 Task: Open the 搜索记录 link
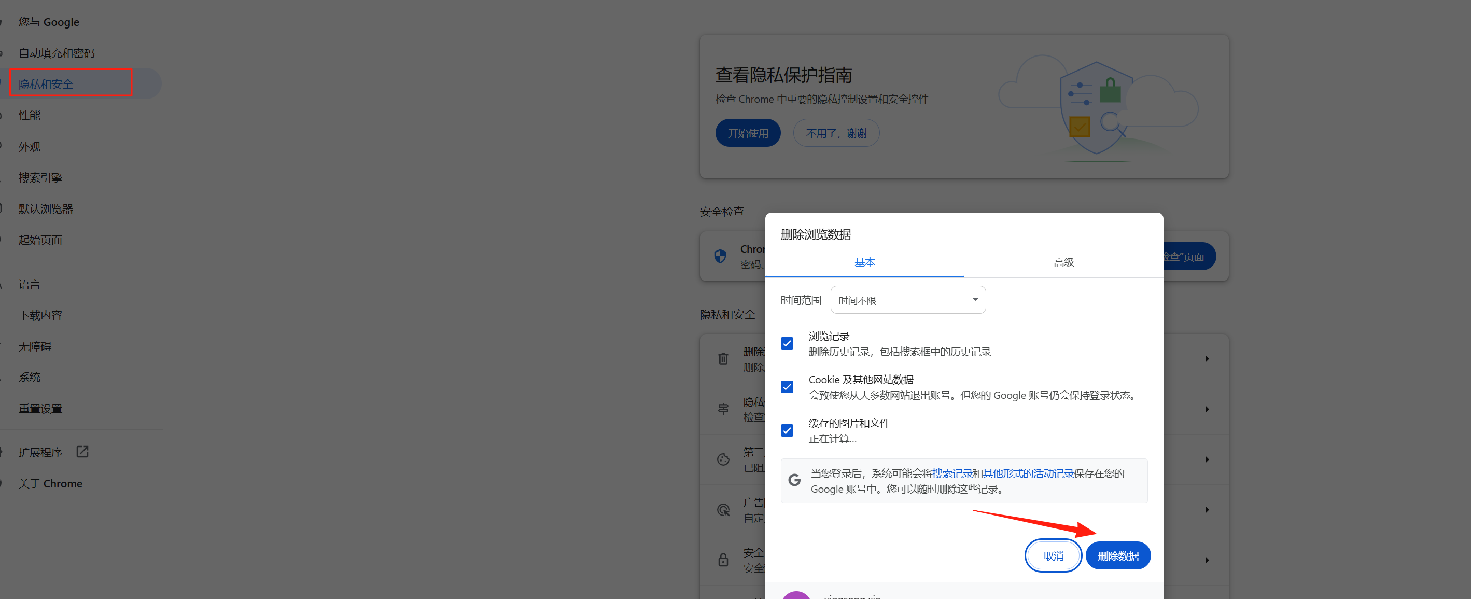pos(952,473)
